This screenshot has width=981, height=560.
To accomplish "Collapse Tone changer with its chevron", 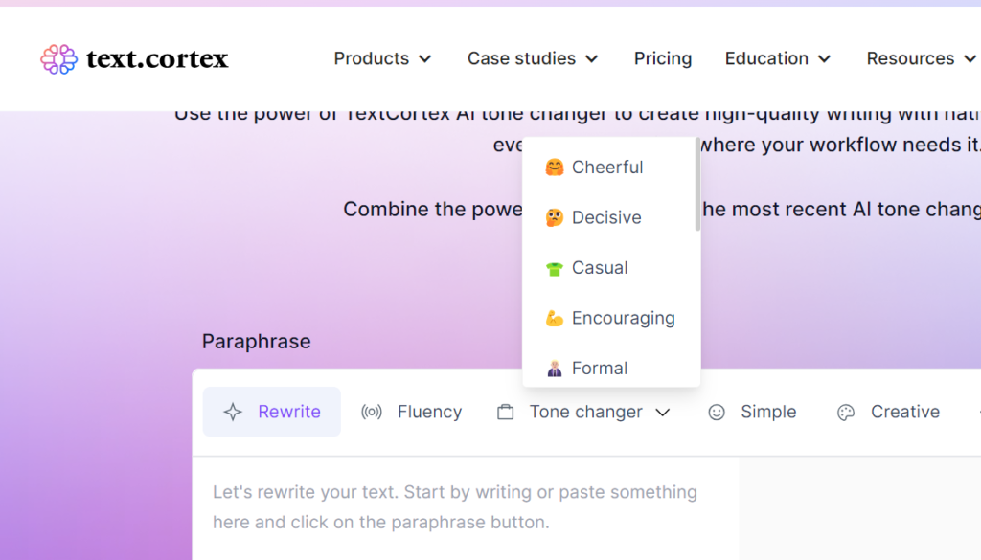I will (x=663, y=413).
